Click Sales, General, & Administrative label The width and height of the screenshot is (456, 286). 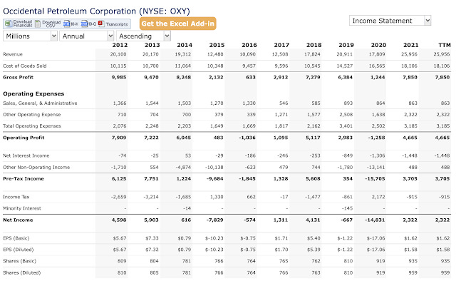(40, 103)
